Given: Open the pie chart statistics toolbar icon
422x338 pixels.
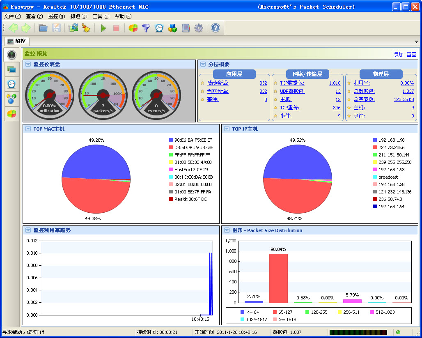Looking at the screenshot, I should tap(133, 28).
